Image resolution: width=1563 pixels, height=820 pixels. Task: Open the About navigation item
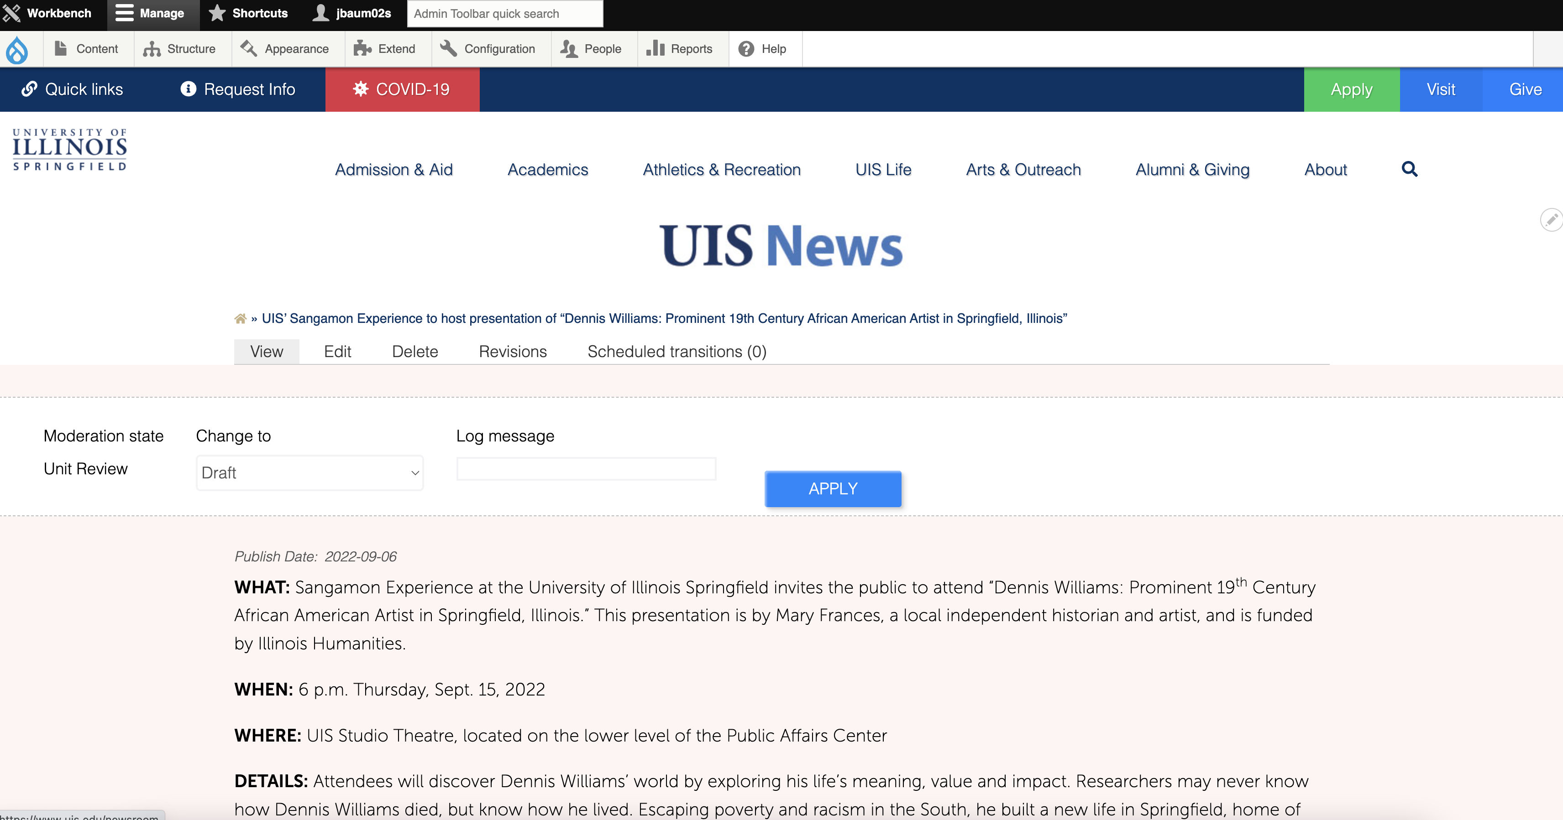(1326, 170)
